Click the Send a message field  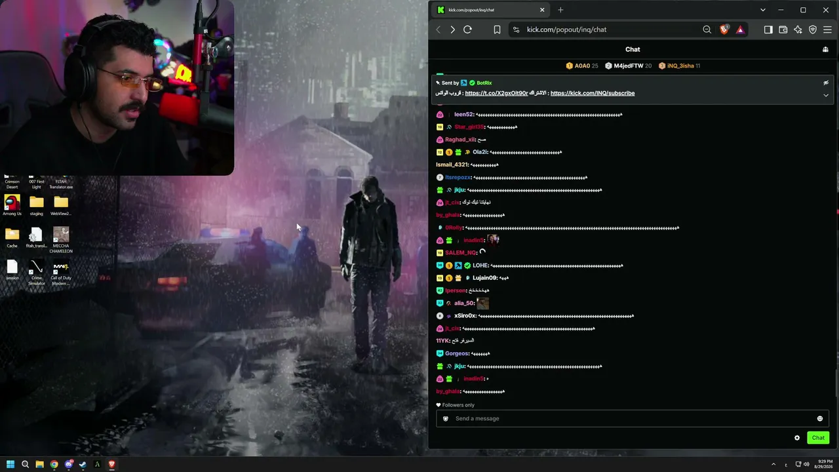[633, 418]
